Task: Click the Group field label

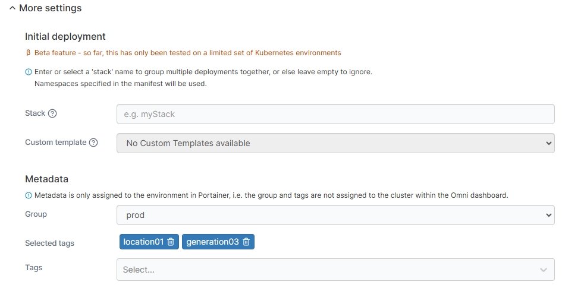Action: coord(36,214)
